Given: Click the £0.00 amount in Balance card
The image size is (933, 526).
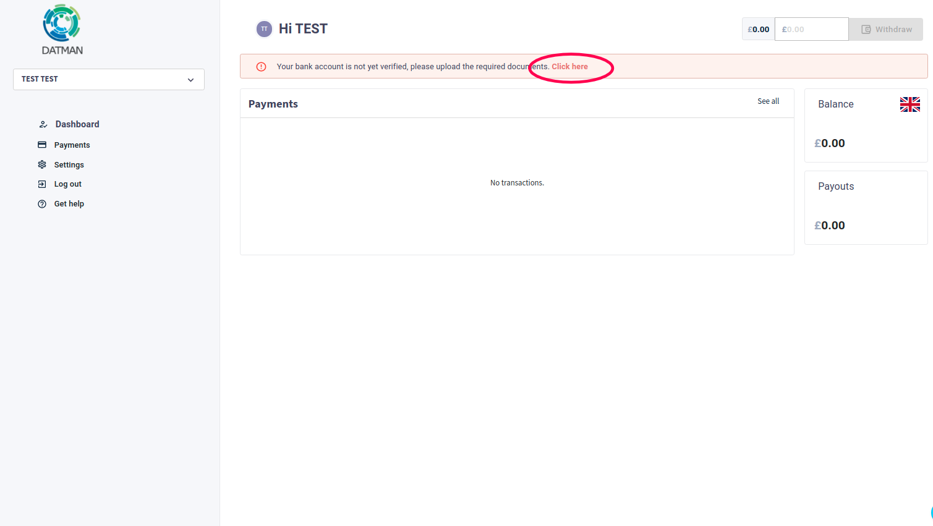Looking at the screenshot, I should click(829, 143).
